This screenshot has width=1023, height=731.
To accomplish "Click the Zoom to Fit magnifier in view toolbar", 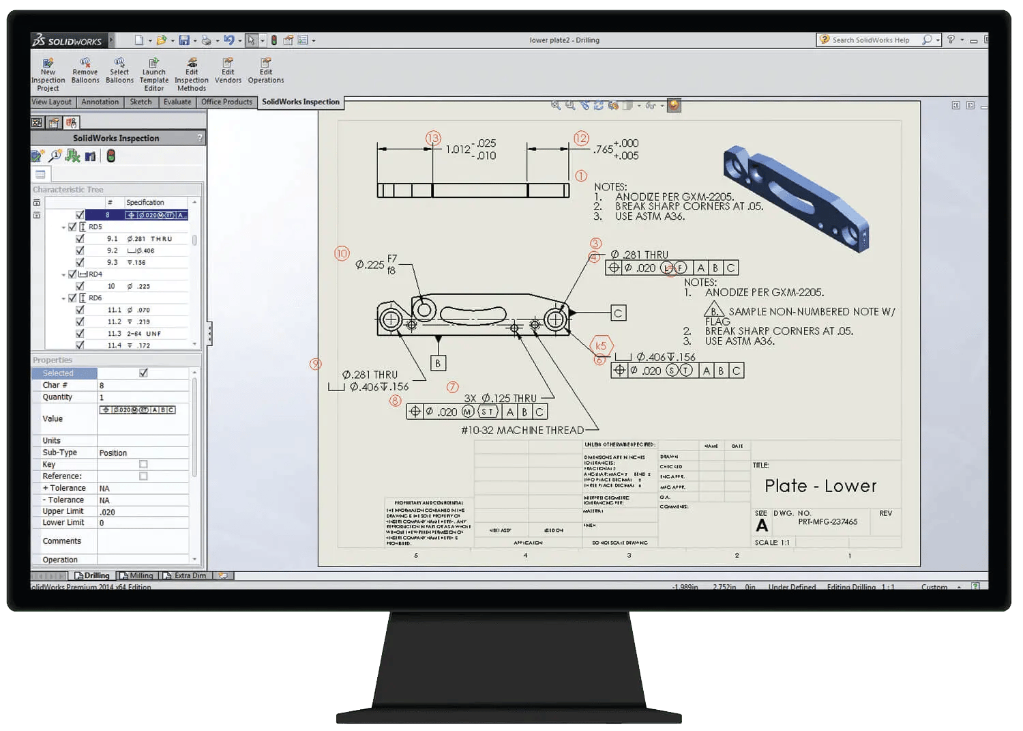I will [x=556, y=106].
